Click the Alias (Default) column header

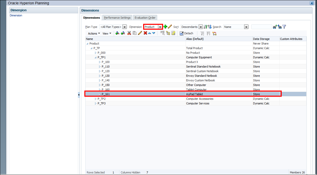219,39
